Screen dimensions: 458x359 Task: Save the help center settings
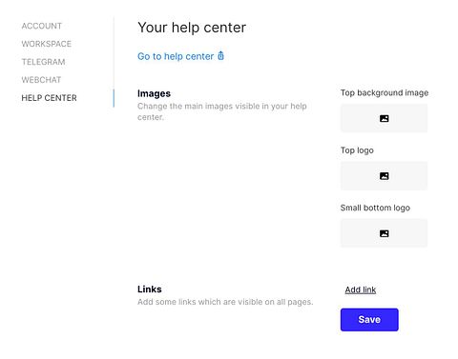coord(369,319)
